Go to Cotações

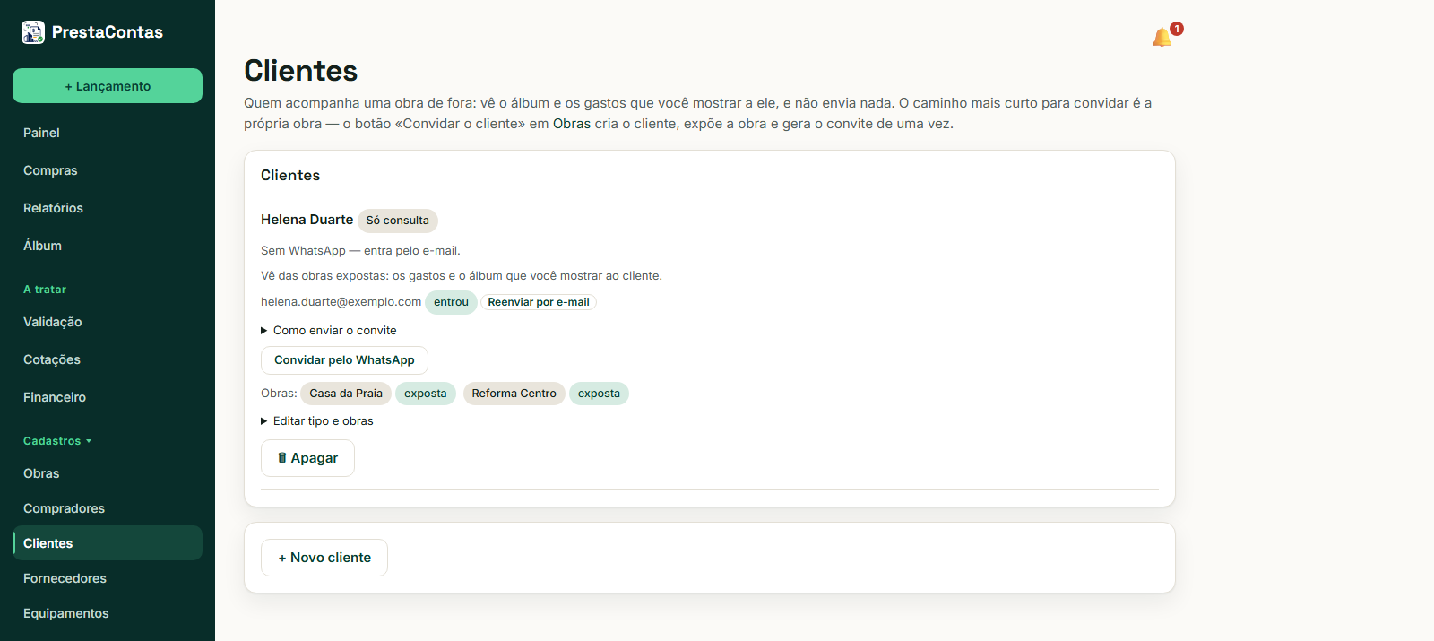pos(108,359)
